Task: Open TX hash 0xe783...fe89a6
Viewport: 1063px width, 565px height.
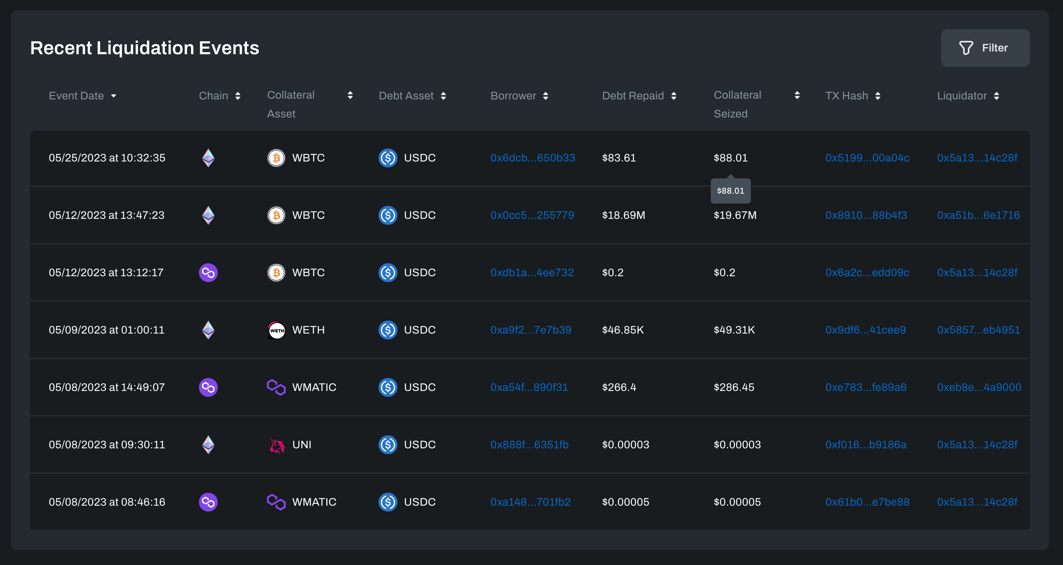Action: (x=865, y=387)
